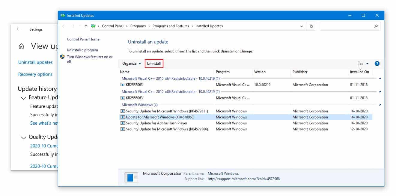Screen dimensions: 396x196
Task: Change the view using the view icon
Action: pos(360,64)
